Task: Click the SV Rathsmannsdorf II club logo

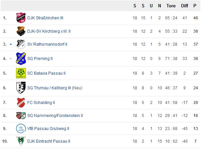Action: pyautogui.click(x=21, y=44)
